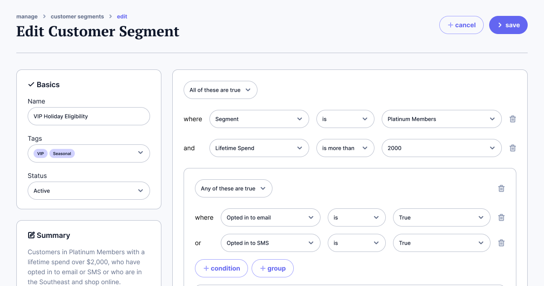Delete the Opted in to SMS condition

click(x=501, y=243)
